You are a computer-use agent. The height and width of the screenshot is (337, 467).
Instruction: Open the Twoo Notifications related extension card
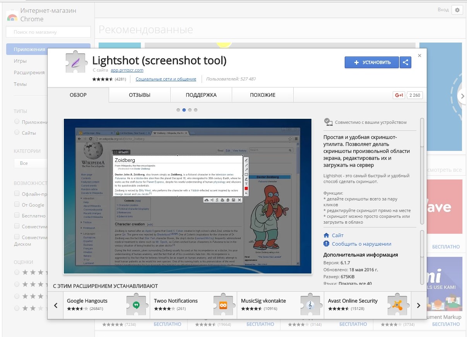[x=193, y=305]
